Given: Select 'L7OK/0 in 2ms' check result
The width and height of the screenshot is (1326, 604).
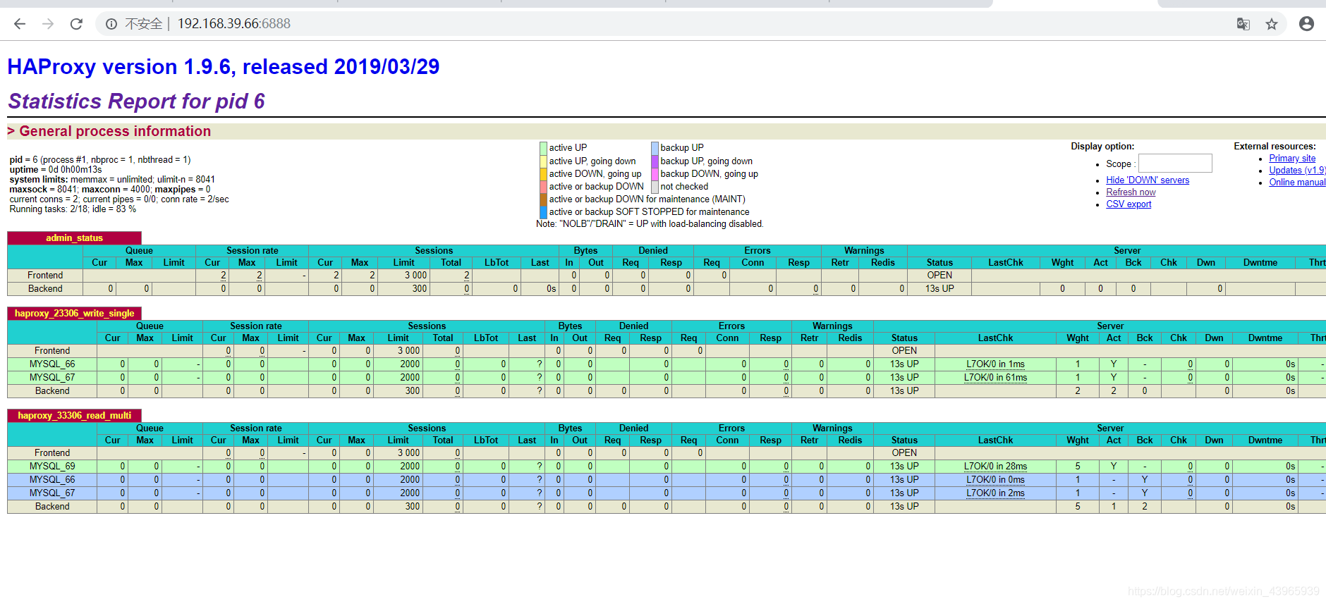Looking at the screenshot, I should point(995,493).
